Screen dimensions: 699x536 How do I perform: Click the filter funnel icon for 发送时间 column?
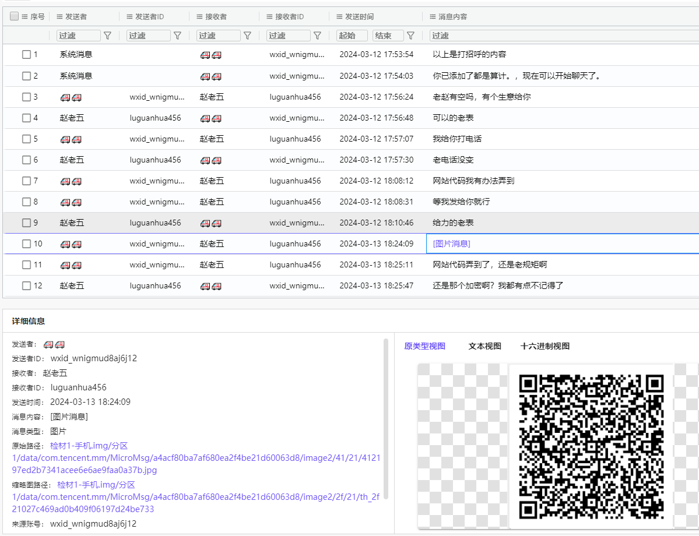(x=410, y=36)
